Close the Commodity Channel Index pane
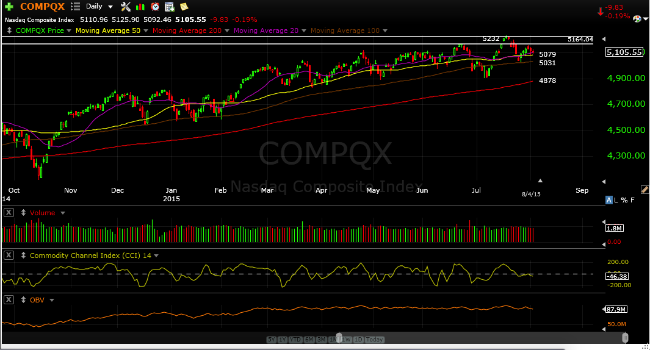The width and height of the screenshot is (650, 350). tap(9, 255)
